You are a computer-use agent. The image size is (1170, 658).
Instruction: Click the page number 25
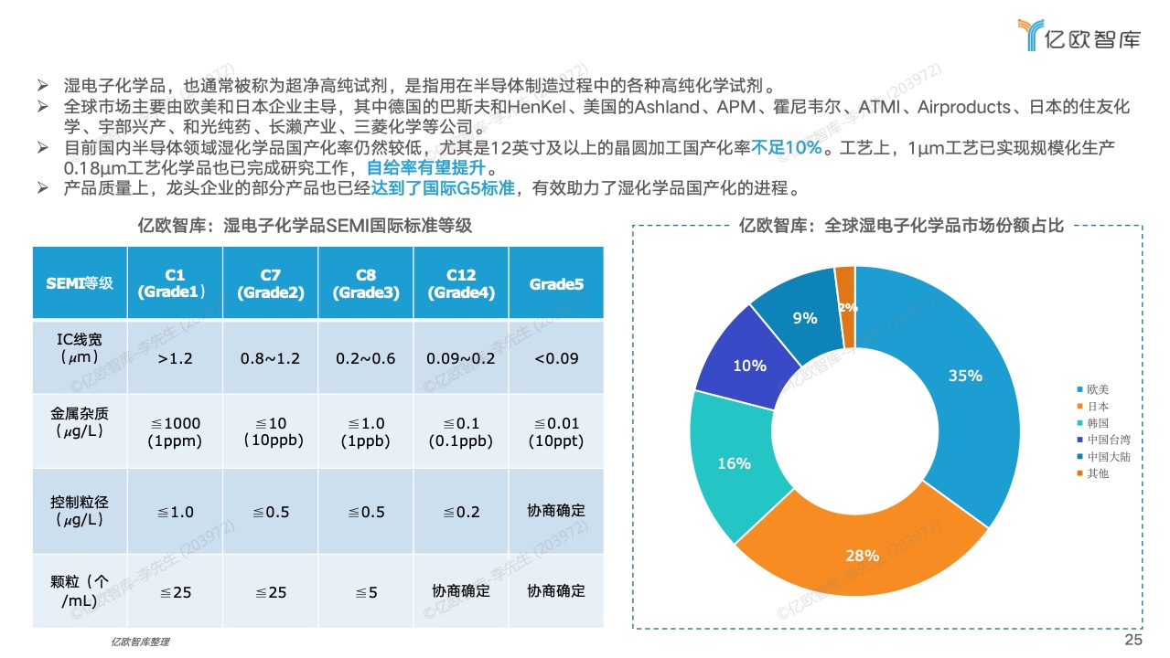click(1133, 640)
